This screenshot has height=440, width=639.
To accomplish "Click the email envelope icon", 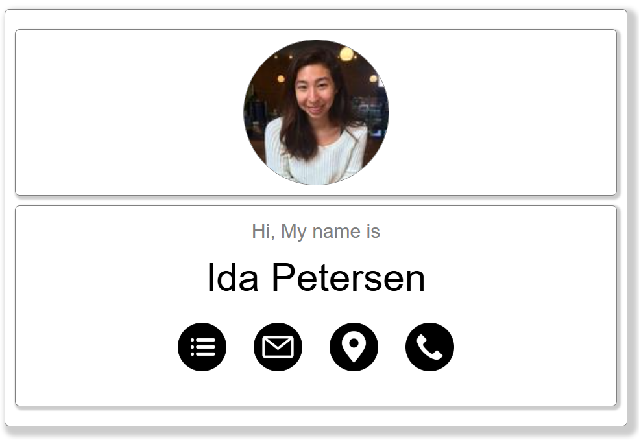I will [x=278, y=347].
